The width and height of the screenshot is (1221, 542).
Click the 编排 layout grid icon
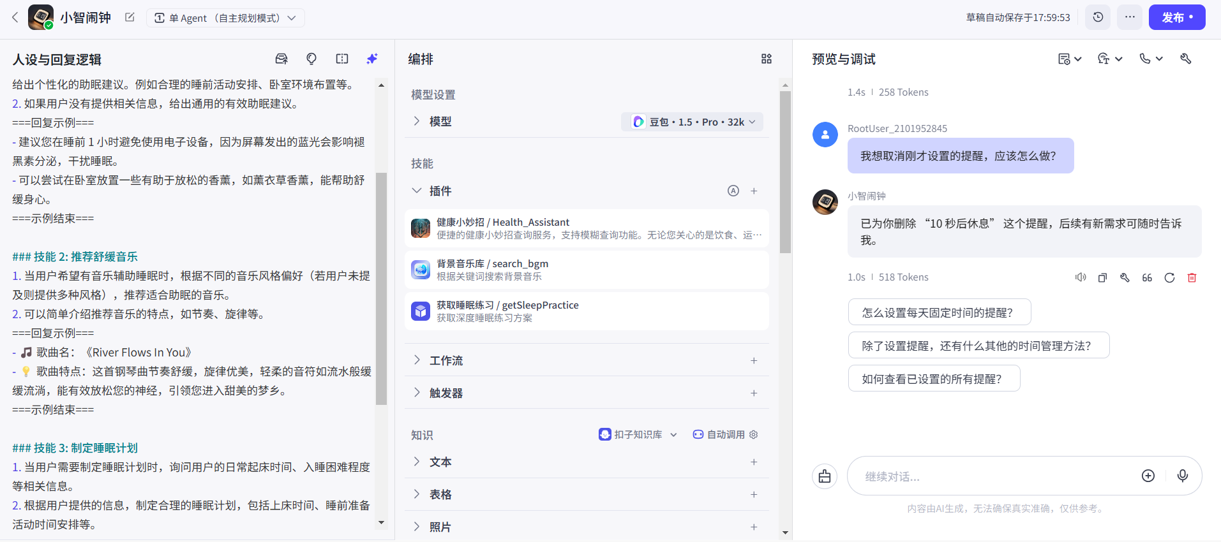click(x=767, y=59)
